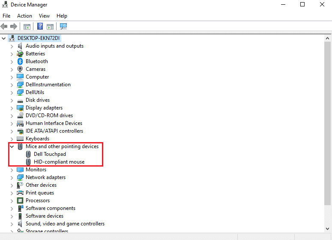Screen dimensions: 332x240
Task: Minimize the Device Manager window
Action: [283, 4]
